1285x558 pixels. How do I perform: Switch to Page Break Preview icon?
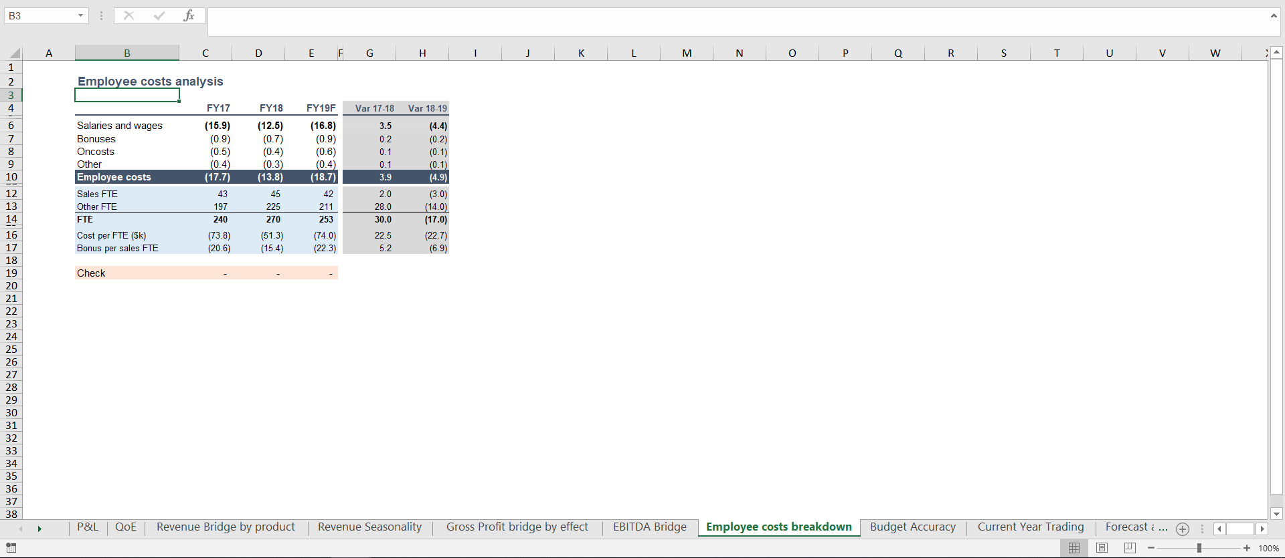point(1130,548)
